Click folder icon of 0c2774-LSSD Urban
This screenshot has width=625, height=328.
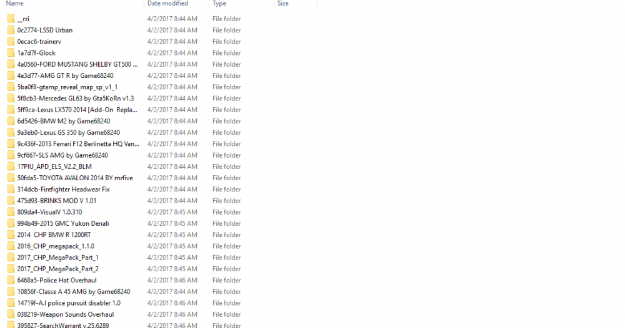pyautogui.click(x=11, y=30)
